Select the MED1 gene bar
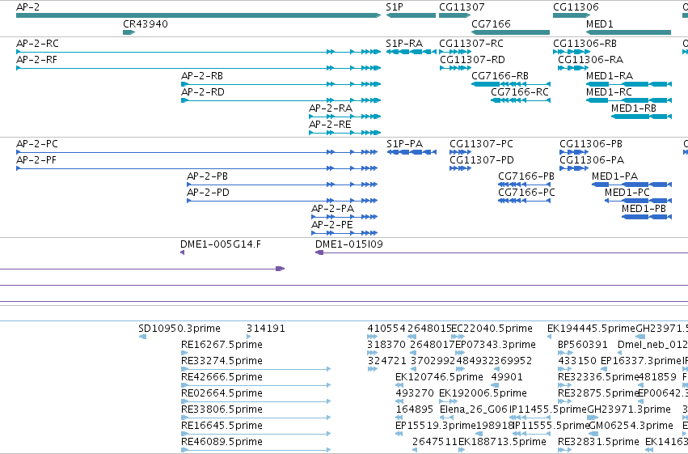 [628, 32]
